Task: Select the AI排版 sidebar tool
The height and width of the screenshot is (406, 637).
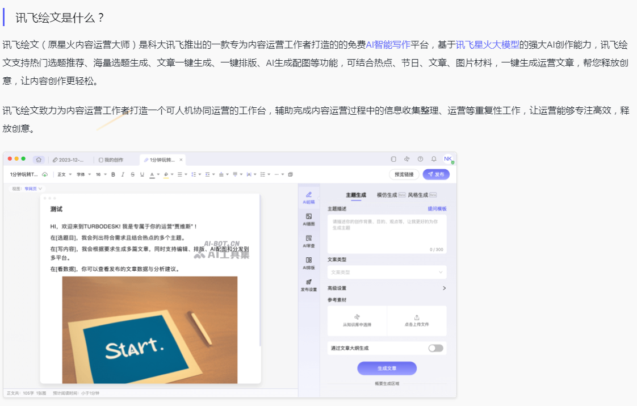Action: (309, 263)
